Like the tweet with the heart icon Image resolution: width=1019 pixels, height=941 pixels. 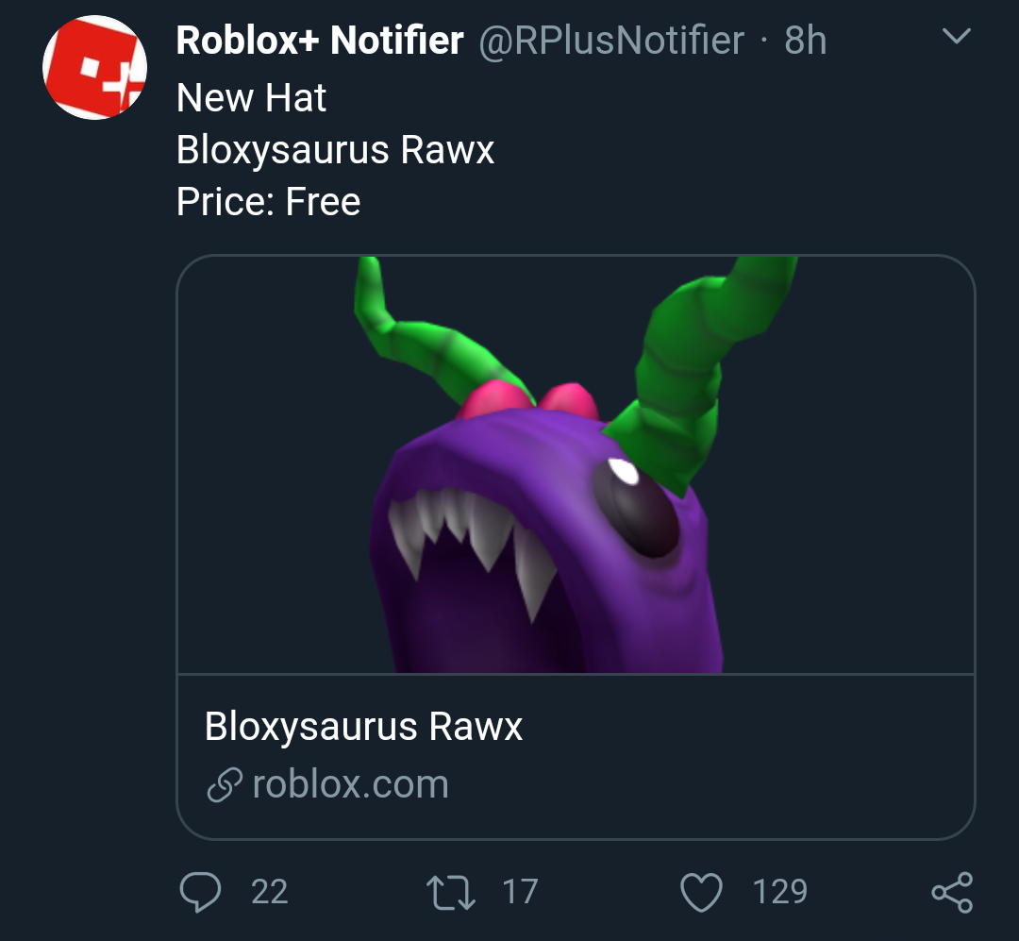pos(701,892)
